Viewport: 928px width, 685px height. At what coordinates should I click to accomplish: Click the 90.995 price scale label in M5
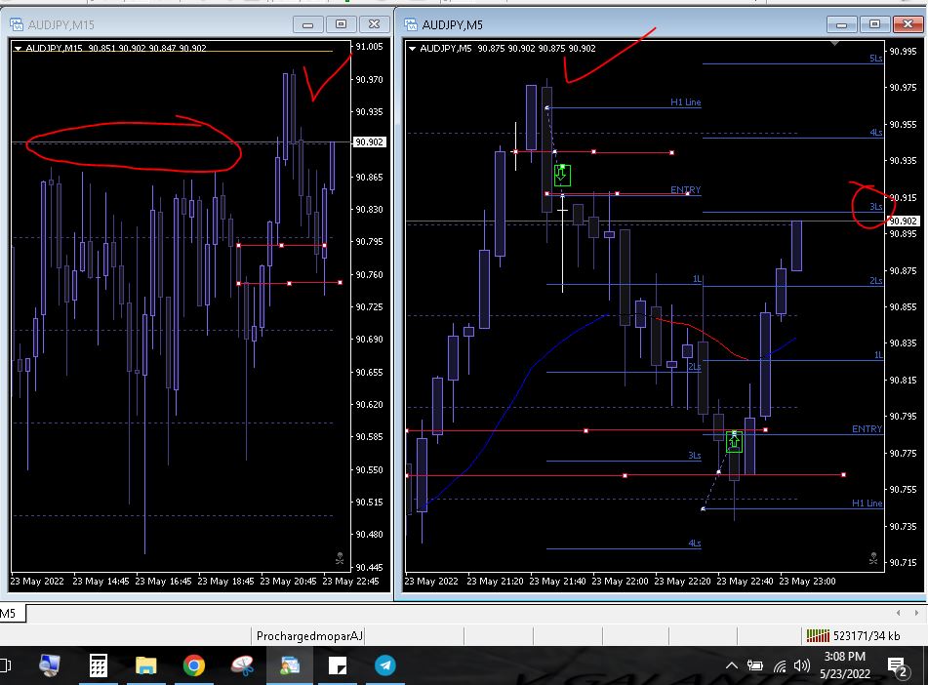tap(904, 51)
